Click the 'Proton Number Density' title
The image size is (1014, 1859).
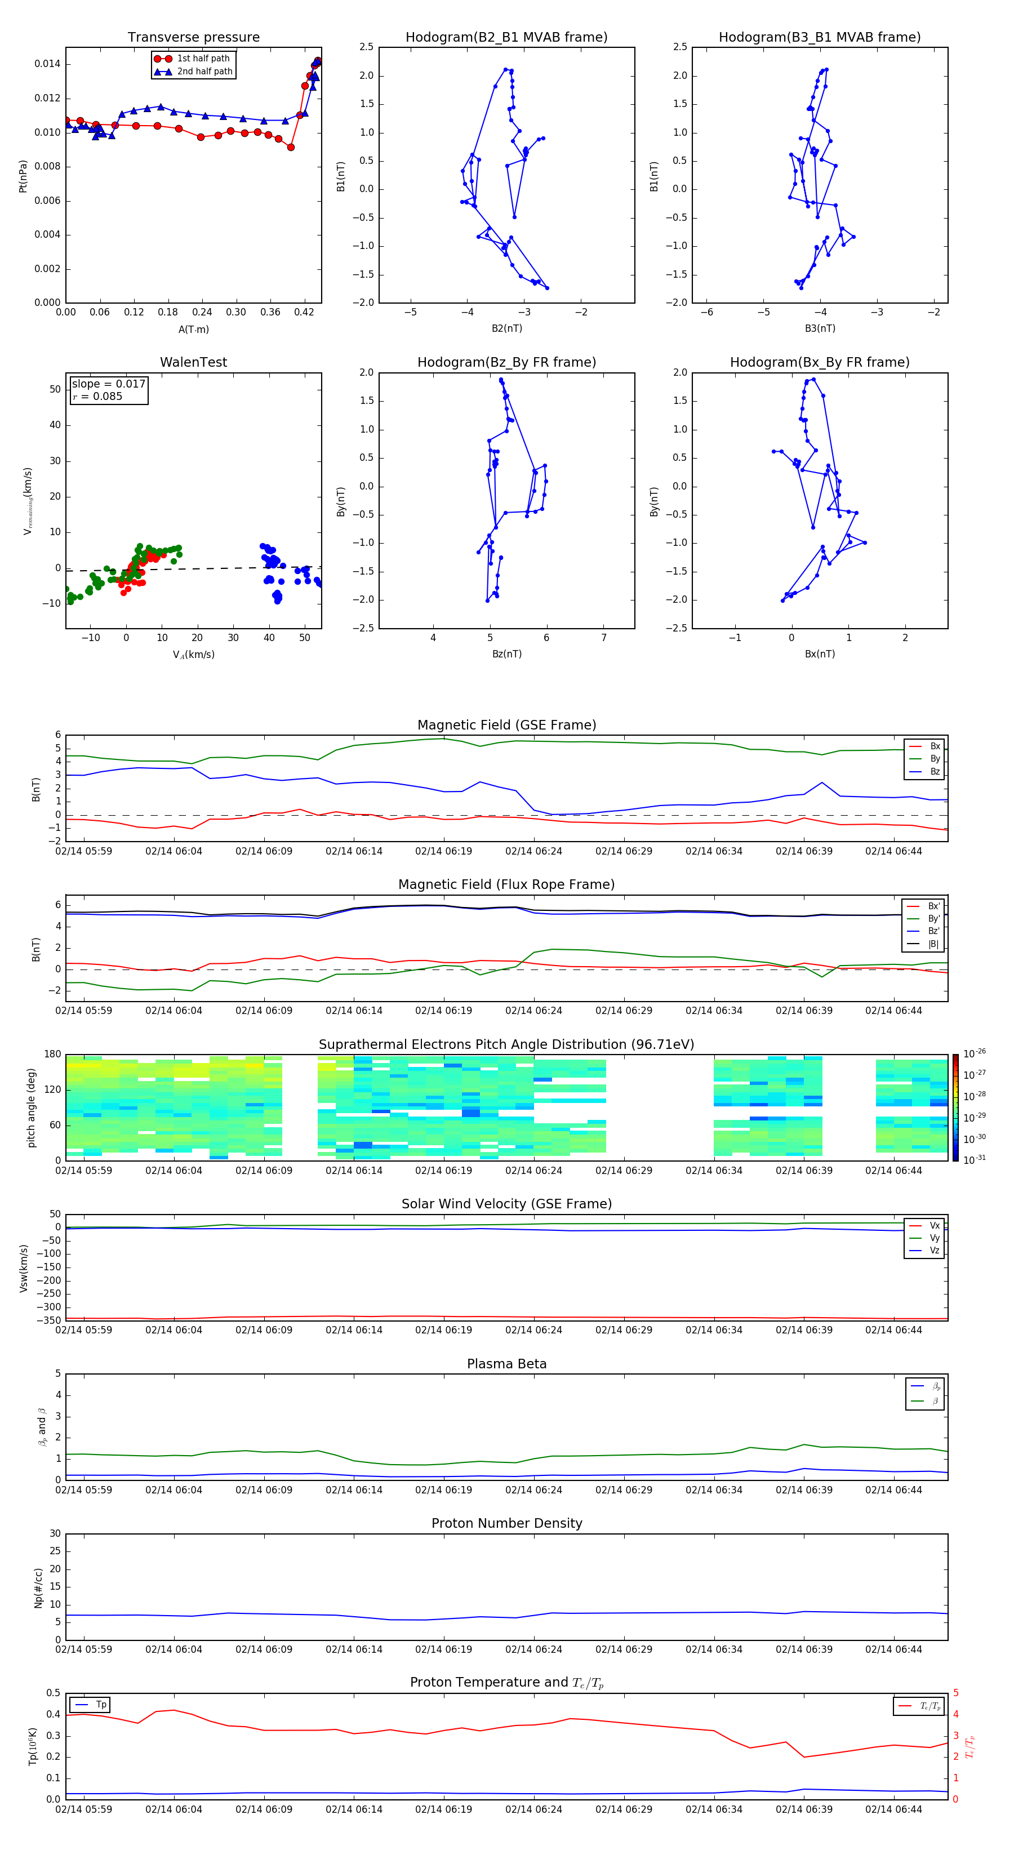click(506, 1523)
